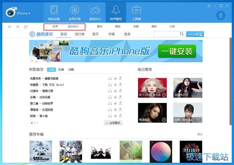Open the pink gradient circle album

click(161, 152)
